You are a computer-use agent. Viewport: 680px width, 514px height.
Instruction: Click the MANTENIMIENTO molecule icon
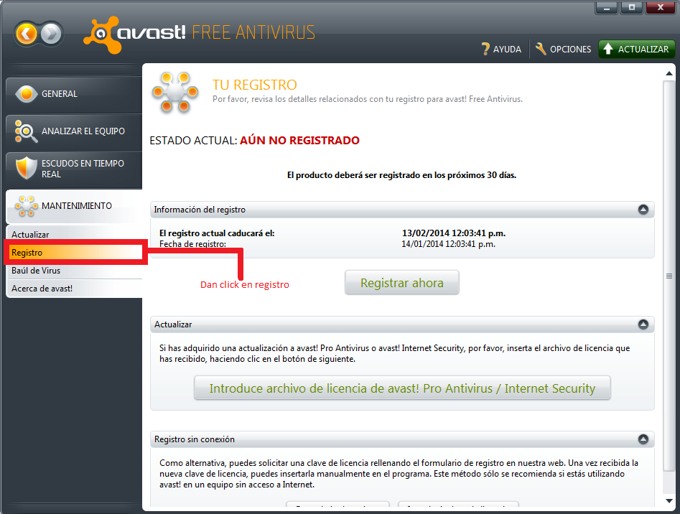point(26,206)
